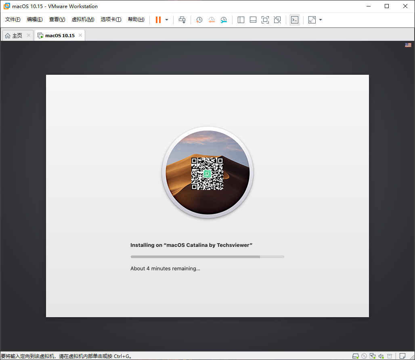This screenshot has height=360, width=415.
Task: Enter full screen mode
Action: tap(265, 20)
